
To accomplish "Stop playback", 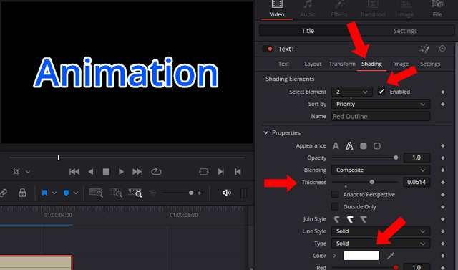I will click(106, 172).
